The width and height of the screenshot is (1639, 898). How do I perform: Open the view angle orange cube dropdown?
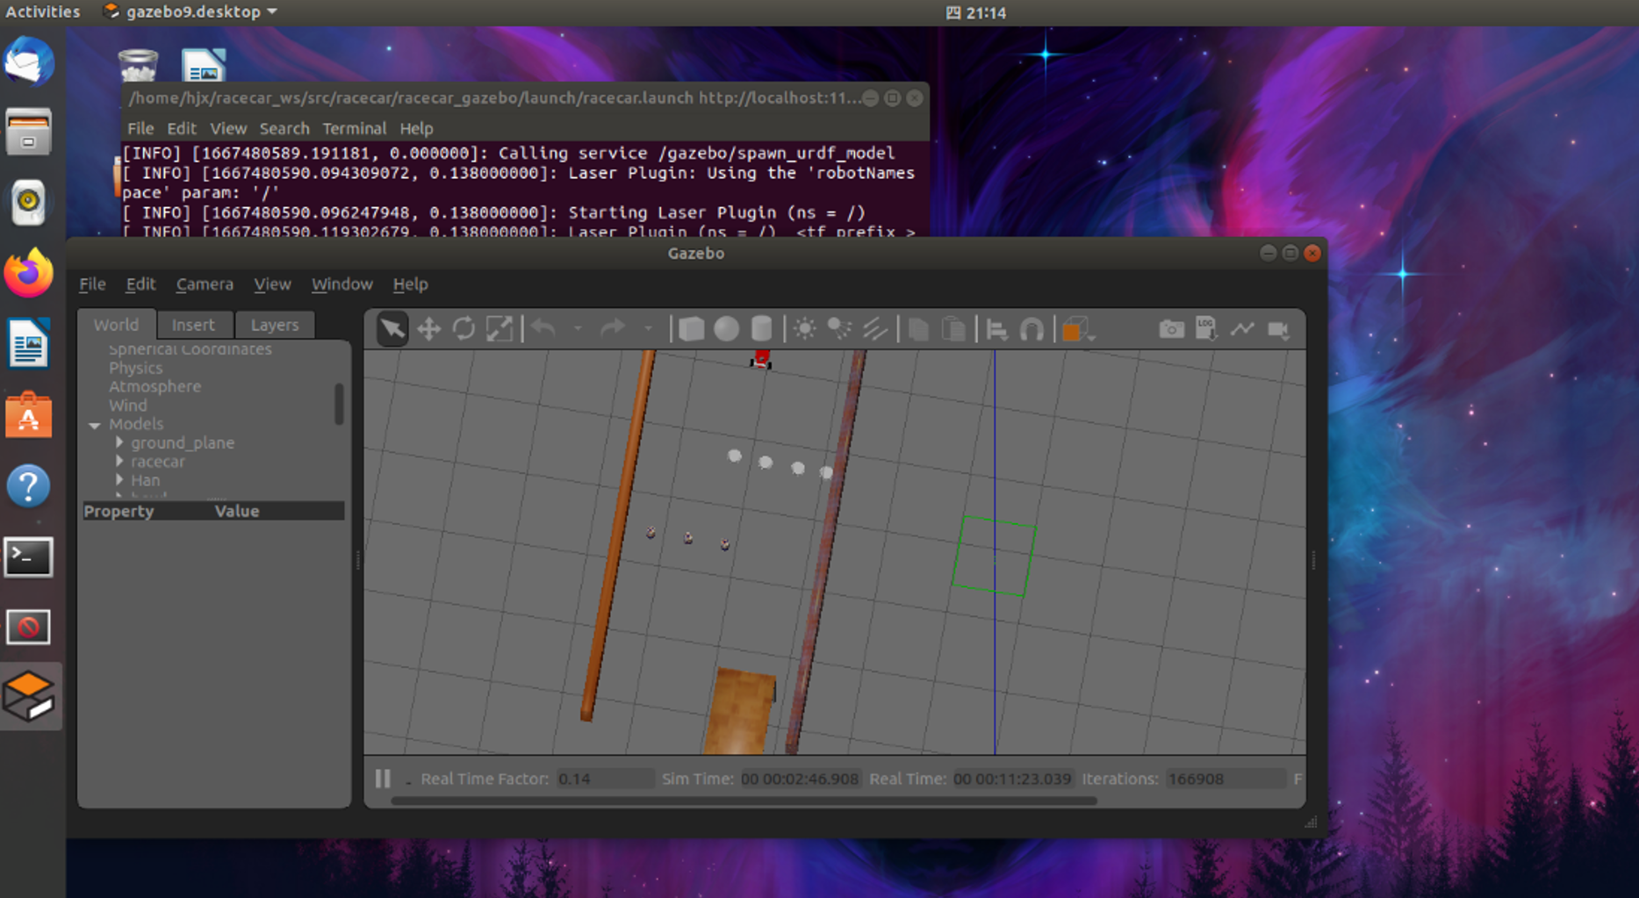point(1079,330)
